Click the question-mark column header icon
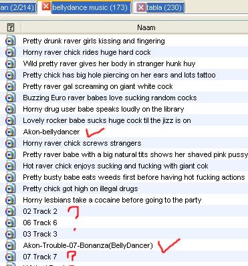The width and height of the screenshot is (248, 266). (11, 27)
